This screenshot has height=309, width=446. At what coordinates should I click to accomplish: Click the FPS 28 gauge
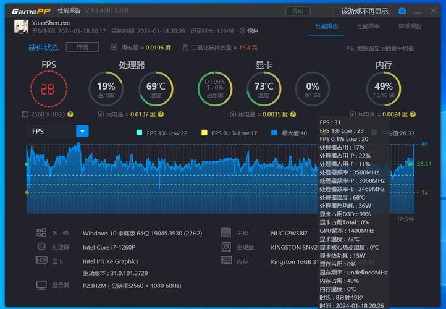click(49, 89)
